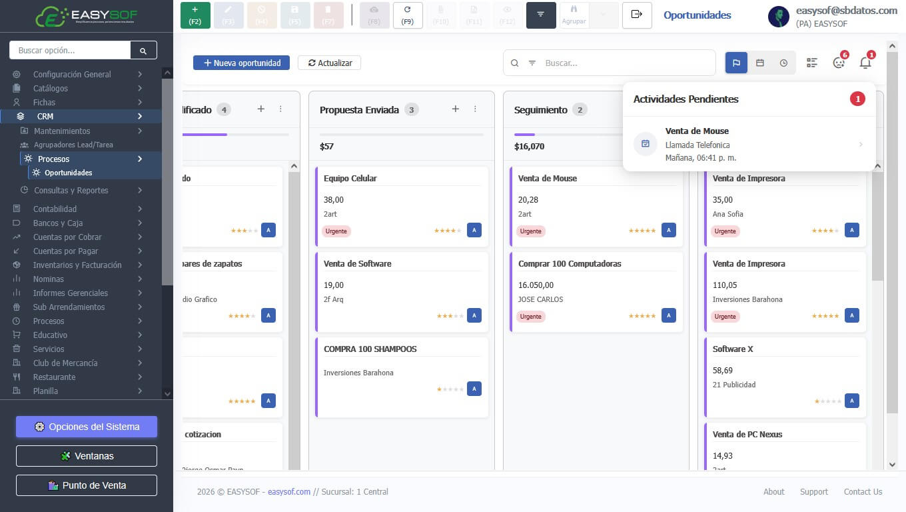Click avatar A on Equipo Celular card
Screen dimensions: 906x512
474,230
